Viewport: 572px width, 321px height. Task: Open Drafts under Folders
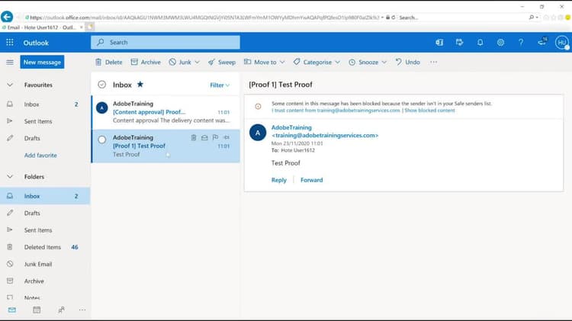pos(45,213)
